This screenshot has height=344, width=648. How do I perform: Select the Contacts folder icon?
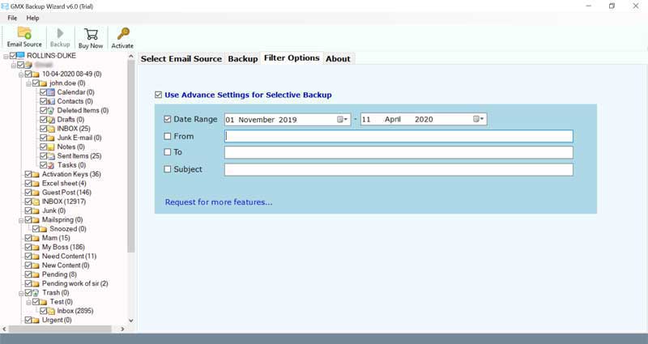(50, 101)
